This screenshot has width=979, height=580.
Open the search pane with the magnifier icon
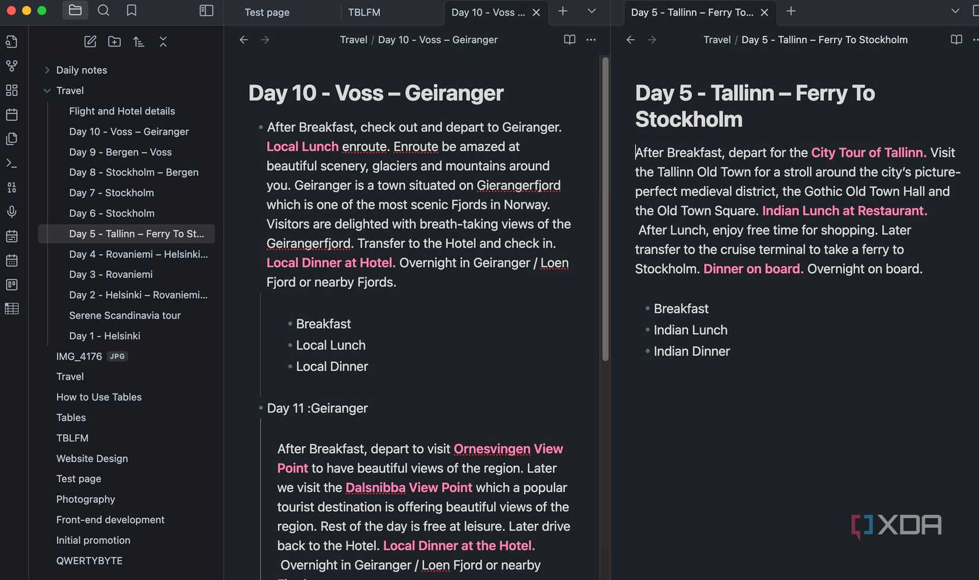pyautogui.click(x=103, y=10)
